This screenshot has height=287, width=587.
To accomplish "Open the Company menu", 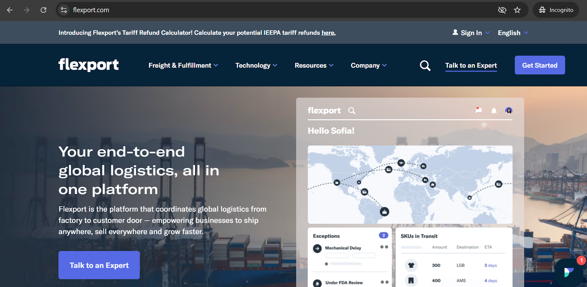I will pos(369,65).
